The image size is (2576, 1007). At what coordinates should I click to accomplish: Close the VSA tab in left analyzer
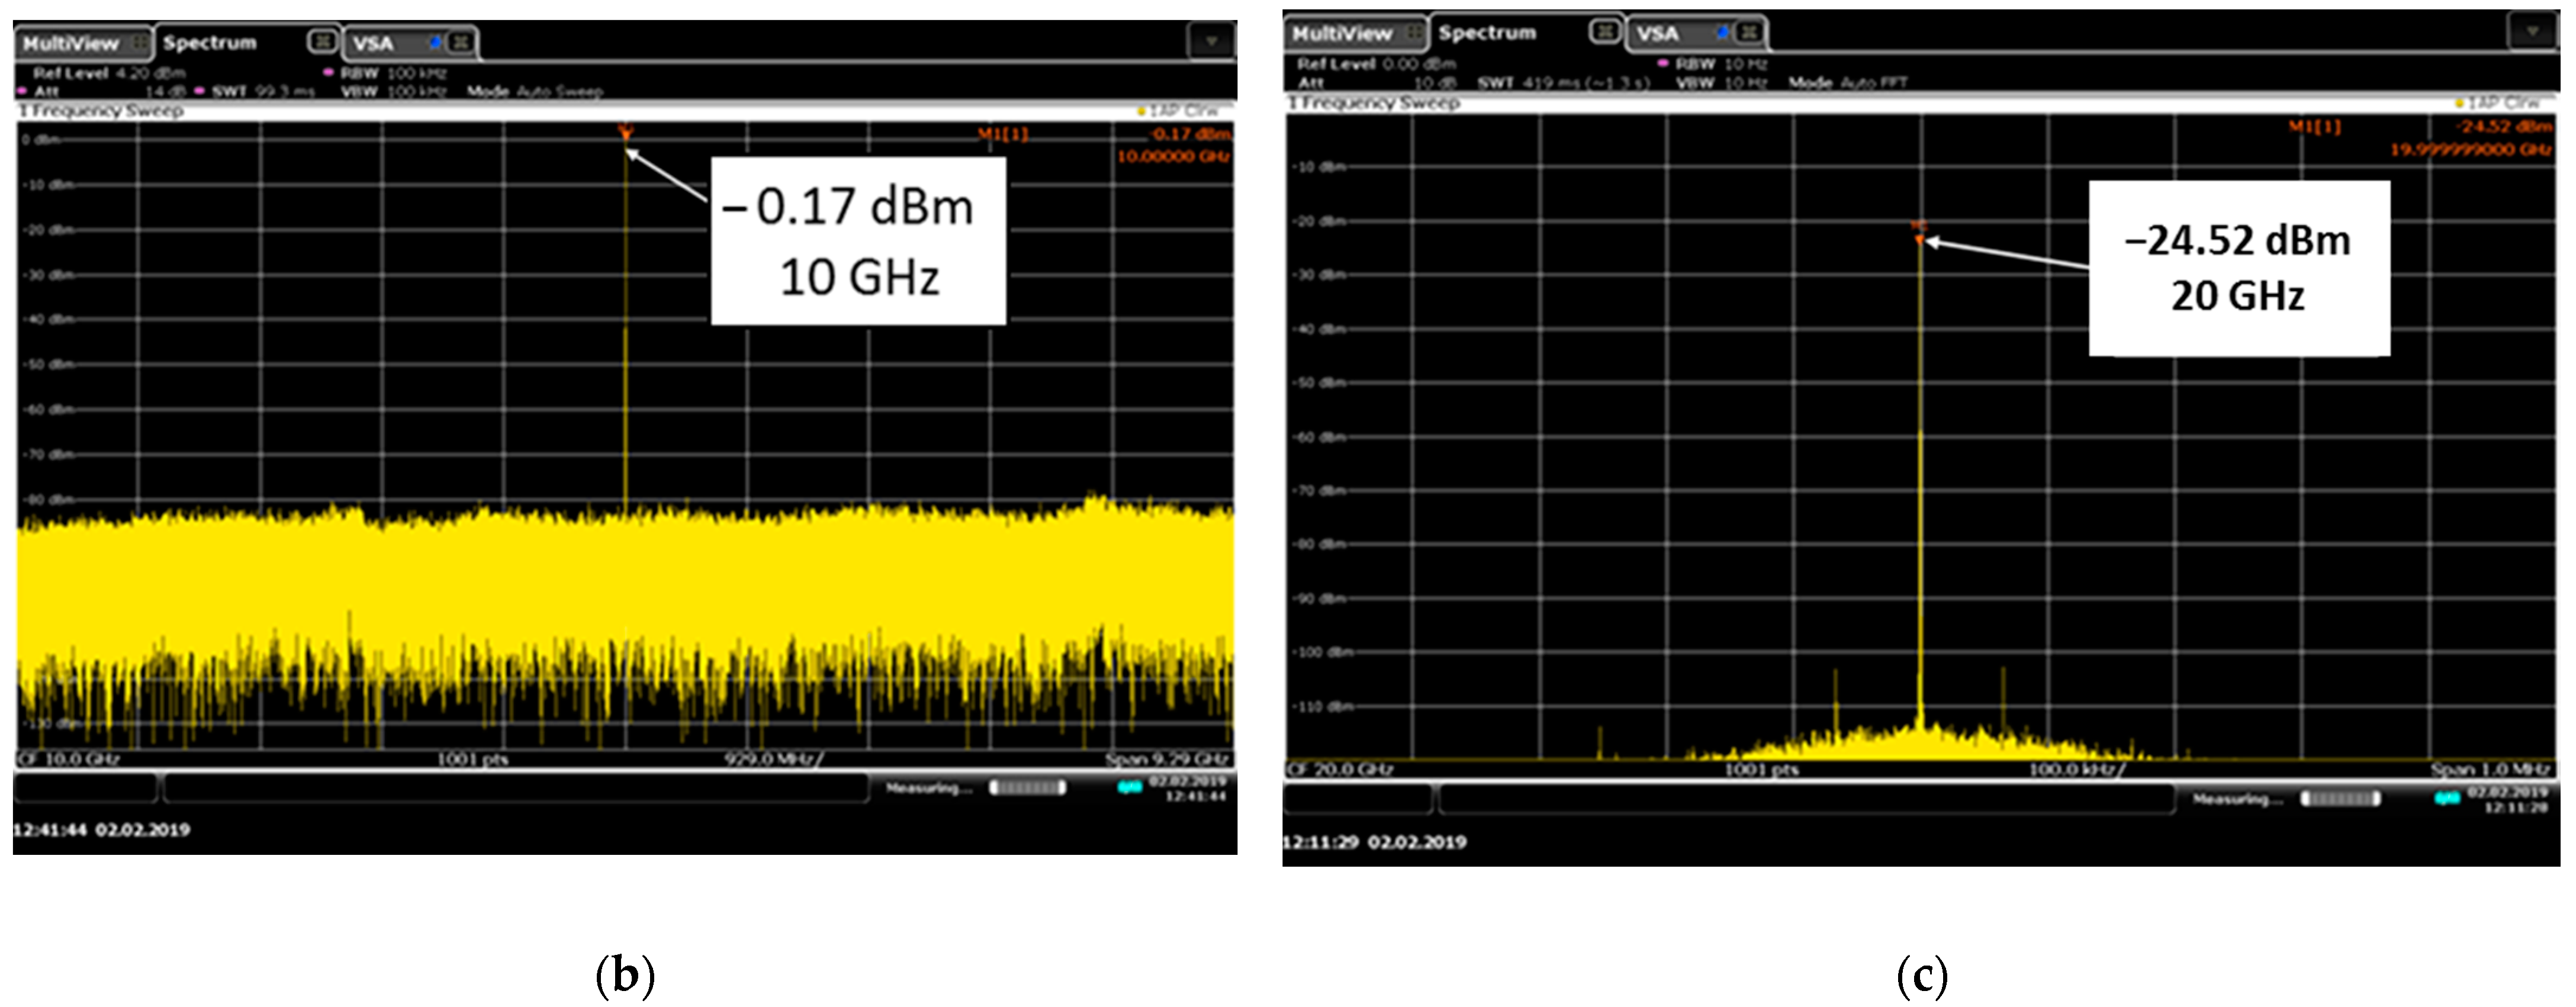[460, 42]
